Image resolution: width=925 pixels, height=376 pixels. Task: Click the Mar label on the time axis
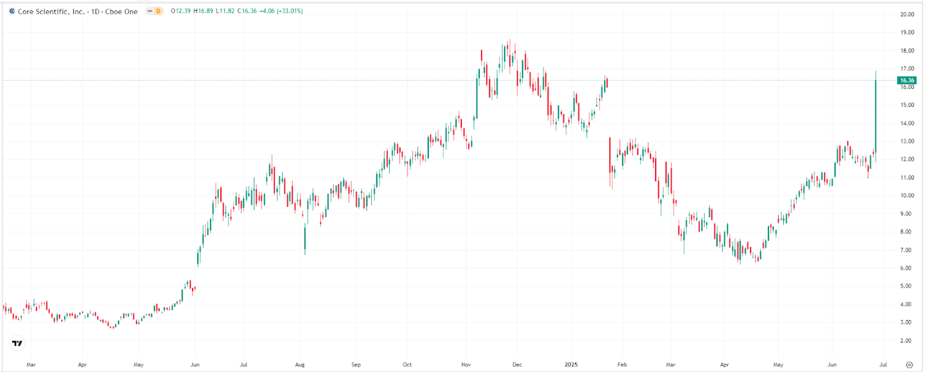[x=31, y=365]
